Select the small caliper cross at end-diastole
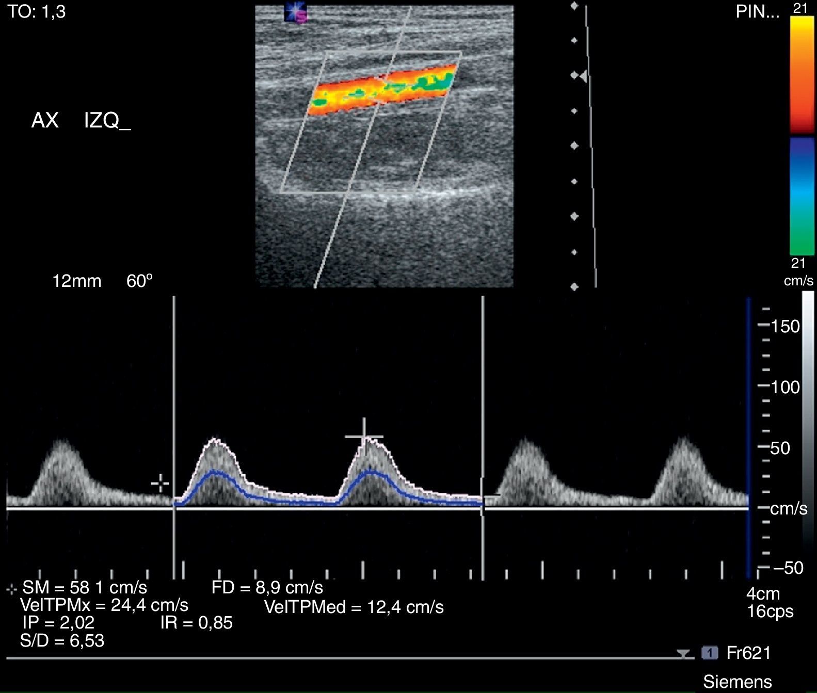The image size is (817, 693). (160, 484)
